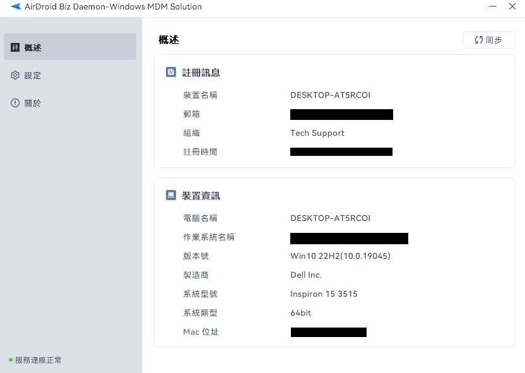Click the 組織 label
The height and width of the screenshot is (373, 525).
(192, 133)
